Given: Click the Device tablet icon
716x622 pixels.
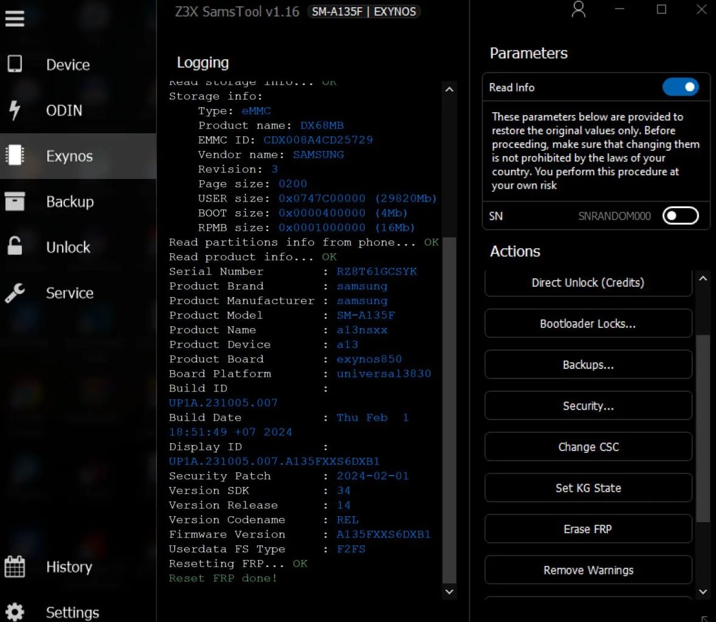Looking at the screenshot, I should pos(15,64).
